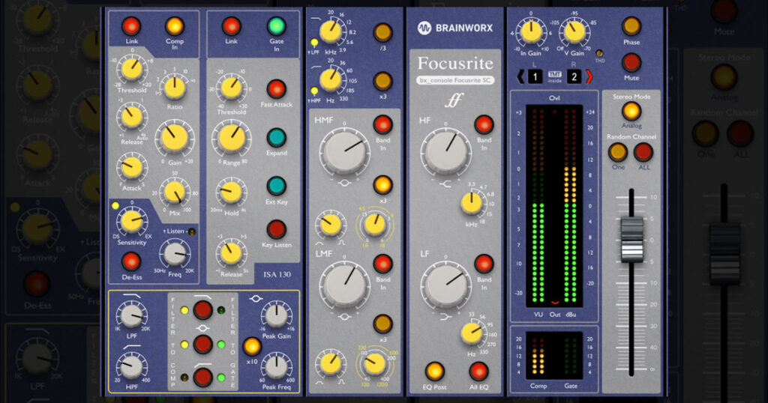The image size is (768, 403).
Task: Toggle the sidechain x10 button
Action: pyautogui.click(x=252, y=346)
